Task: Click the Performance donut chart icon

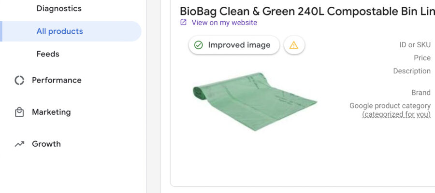Action: click(x=19, y=80)
